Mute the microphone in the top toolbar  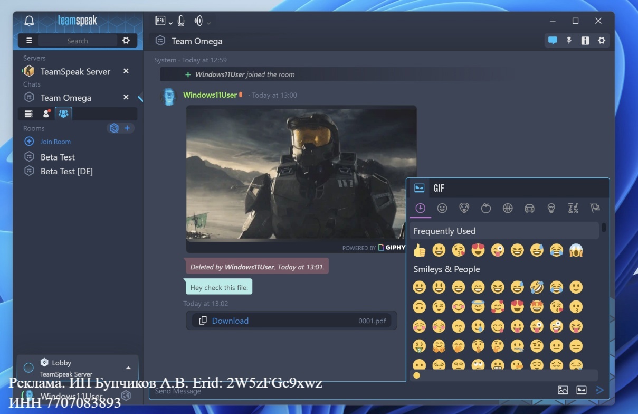[x=180, y=21]
